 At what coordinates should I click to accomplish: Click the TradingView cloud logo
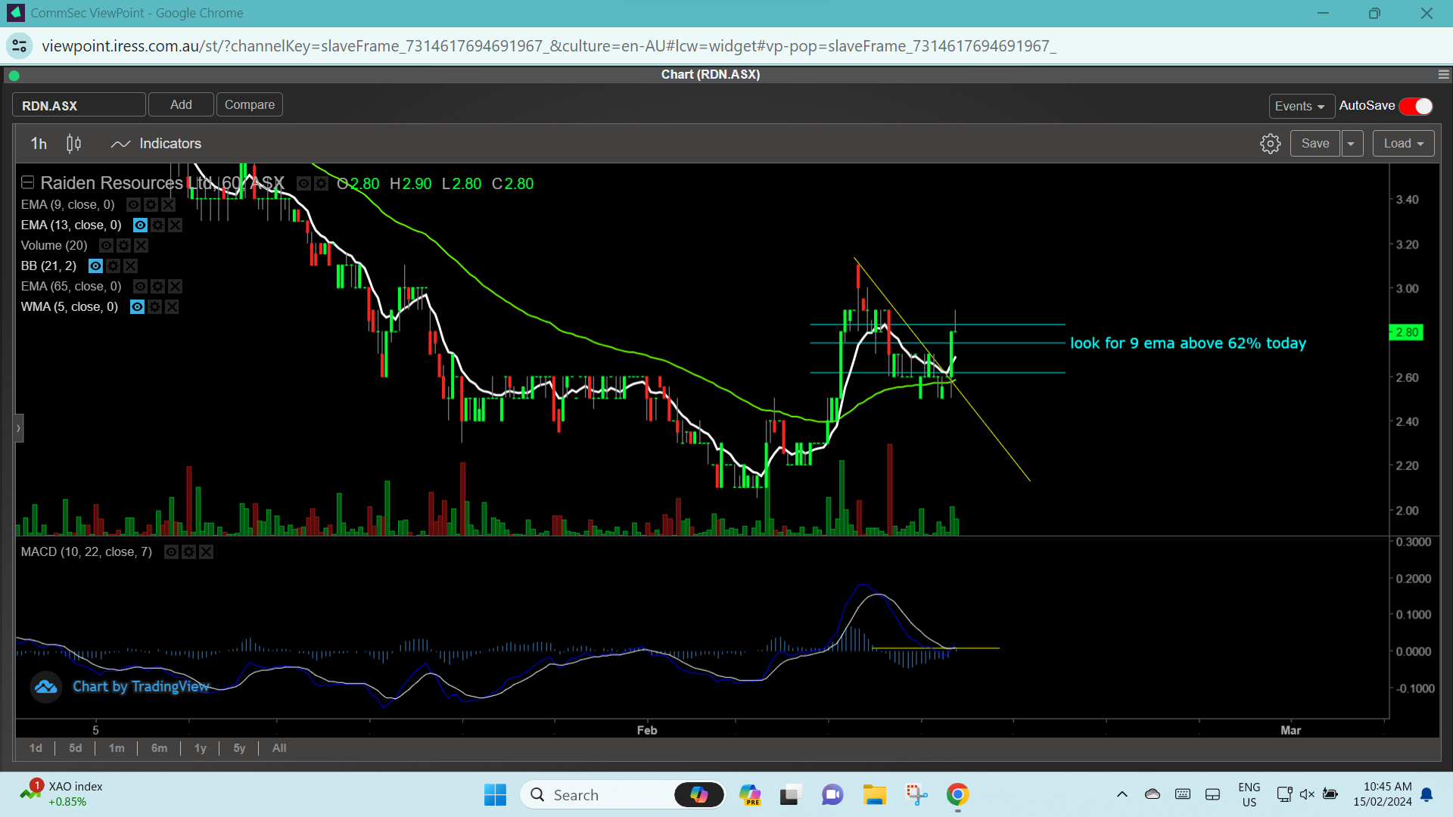45,687
